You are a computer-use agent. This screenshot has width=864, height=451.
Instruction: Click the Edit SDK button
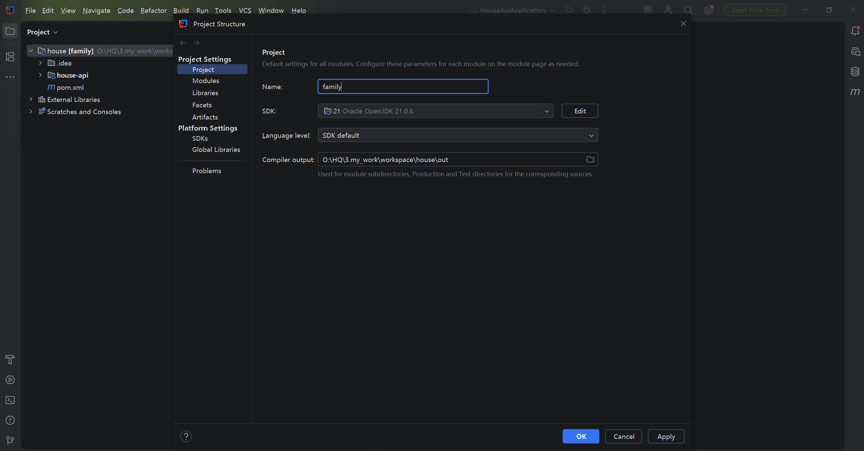[x=579, y=111]
